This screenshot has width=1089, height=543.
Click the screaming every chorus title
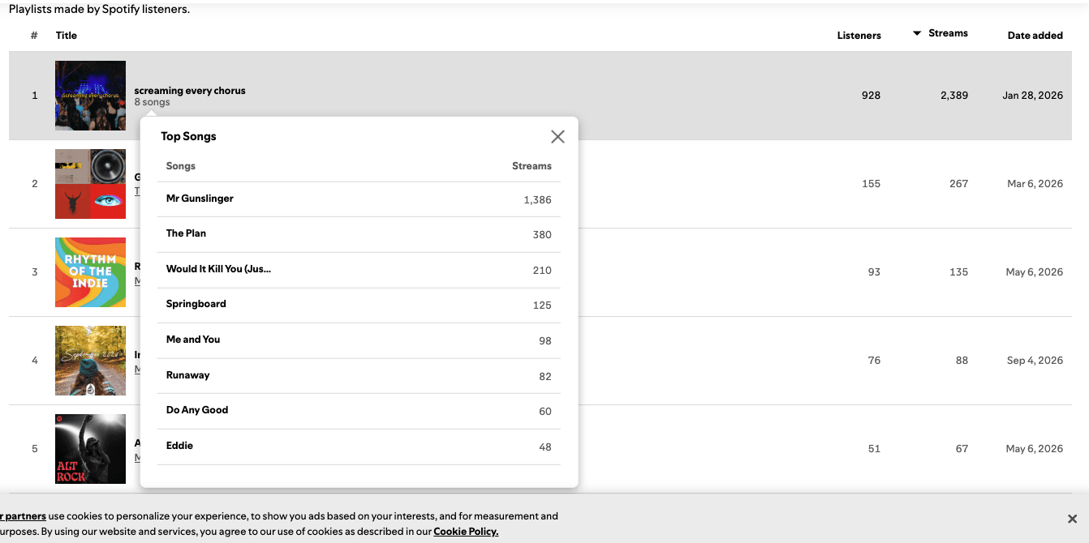pyautogui.click(x=190, y=91)
